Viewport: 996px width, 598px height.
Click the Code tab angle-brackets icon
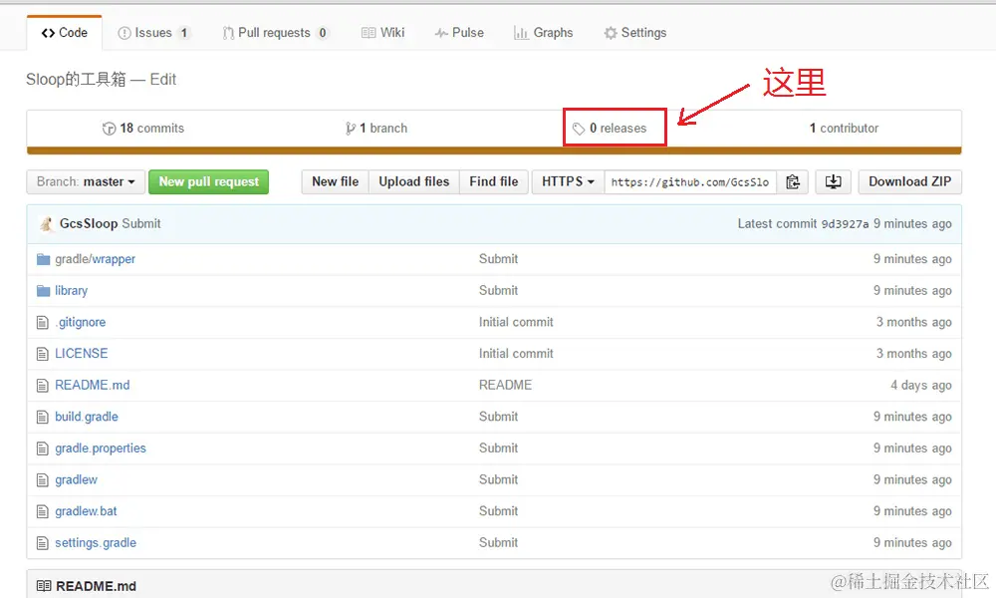point(48,33)
